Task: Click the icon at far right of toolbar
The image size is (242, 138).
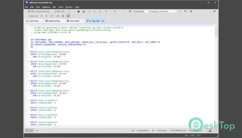Action: pos(214,11)
